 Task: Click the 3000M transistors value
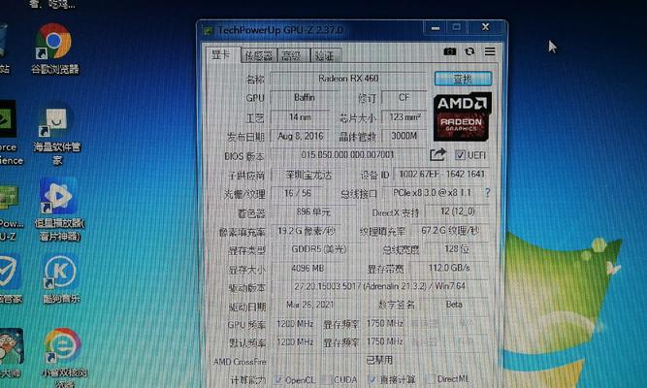pos(404,136)
